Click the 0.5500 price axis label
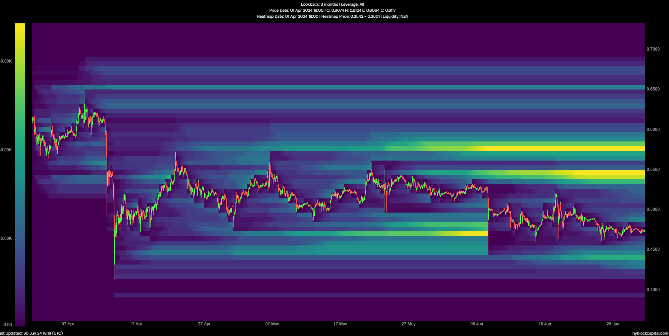 click(x=653, y=169)
